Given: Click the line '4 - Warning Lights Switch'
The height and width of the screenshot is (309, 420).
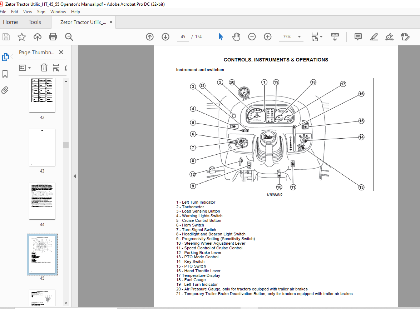Looking at the screenshot, I should point(199,216).
